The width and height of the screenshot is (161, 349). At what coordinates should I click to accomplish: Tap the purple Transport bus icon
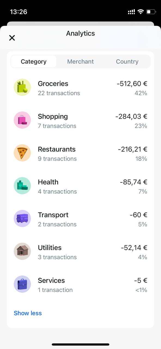(22, 219)
